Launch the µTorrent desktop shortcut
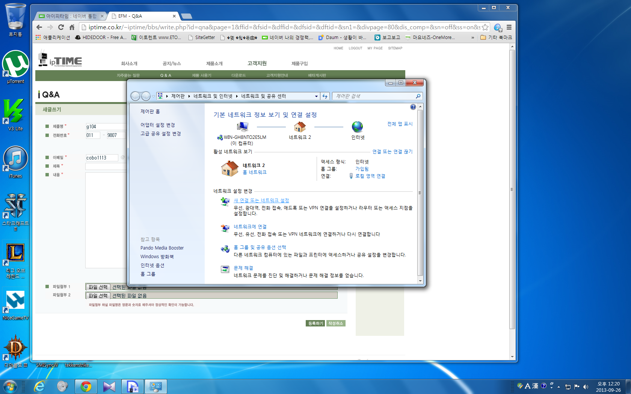Image resolution: width=631 pixels, height=394 pixels. (x=15, y=67)
